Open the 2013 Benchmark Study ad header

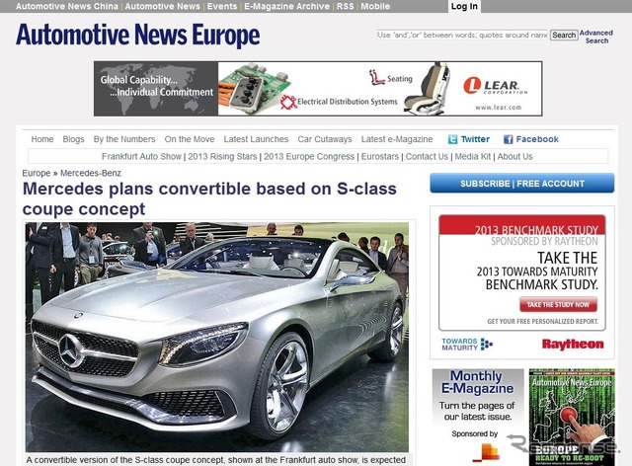tap(522, 225)
